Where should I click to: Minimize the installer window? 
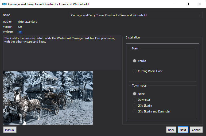(x=175, y=4)
